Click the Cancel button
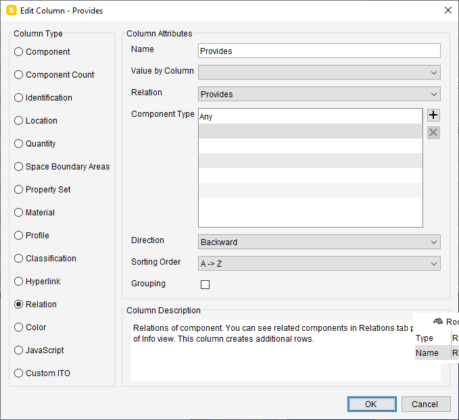This screenshot has width=459, height=420. [426, 404]
